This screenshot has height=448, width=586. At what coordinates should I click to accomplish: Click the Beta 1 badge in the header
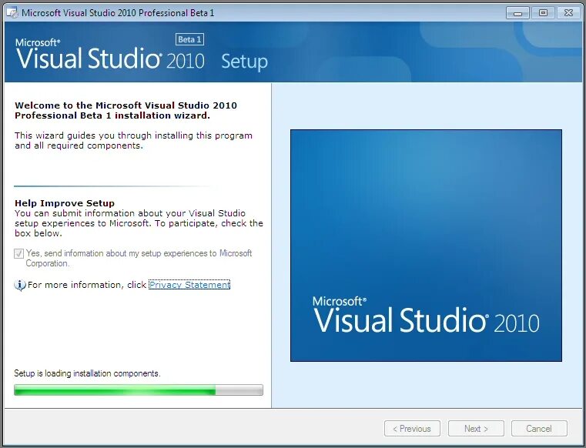pos(190,39)
